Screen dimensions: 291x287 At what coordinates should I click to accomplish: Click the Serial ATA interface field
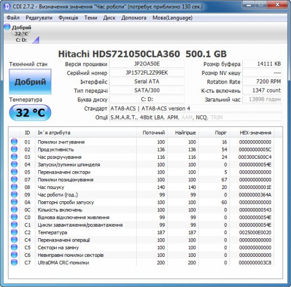(147, 81)
